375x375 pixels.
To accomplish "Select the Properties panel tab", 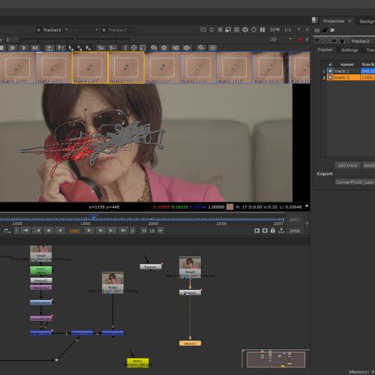I will tap(334, 21).
